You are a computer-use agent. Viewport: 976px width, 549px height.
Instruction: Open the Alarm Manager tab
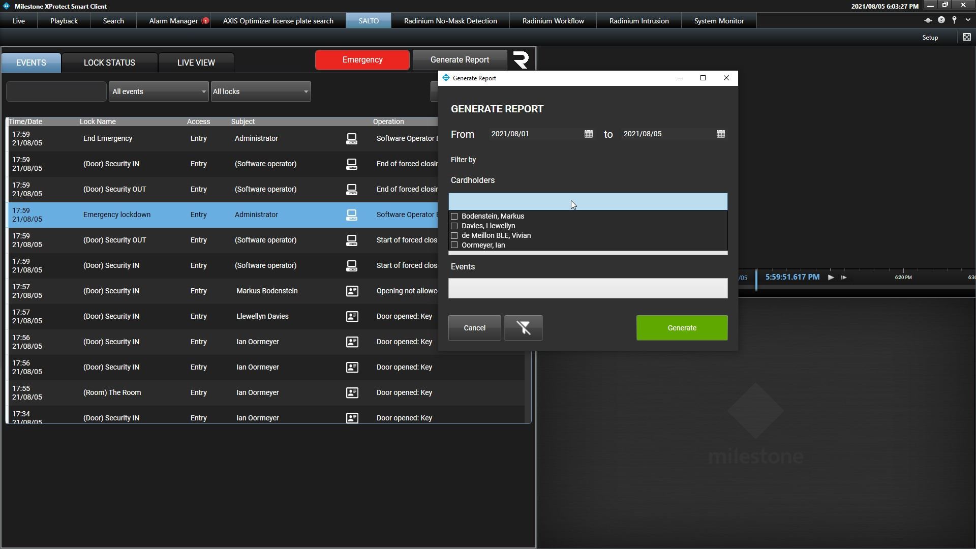click(173, 21)
